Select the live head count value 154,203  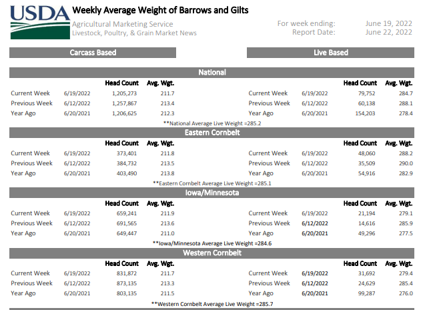[362, 113]
